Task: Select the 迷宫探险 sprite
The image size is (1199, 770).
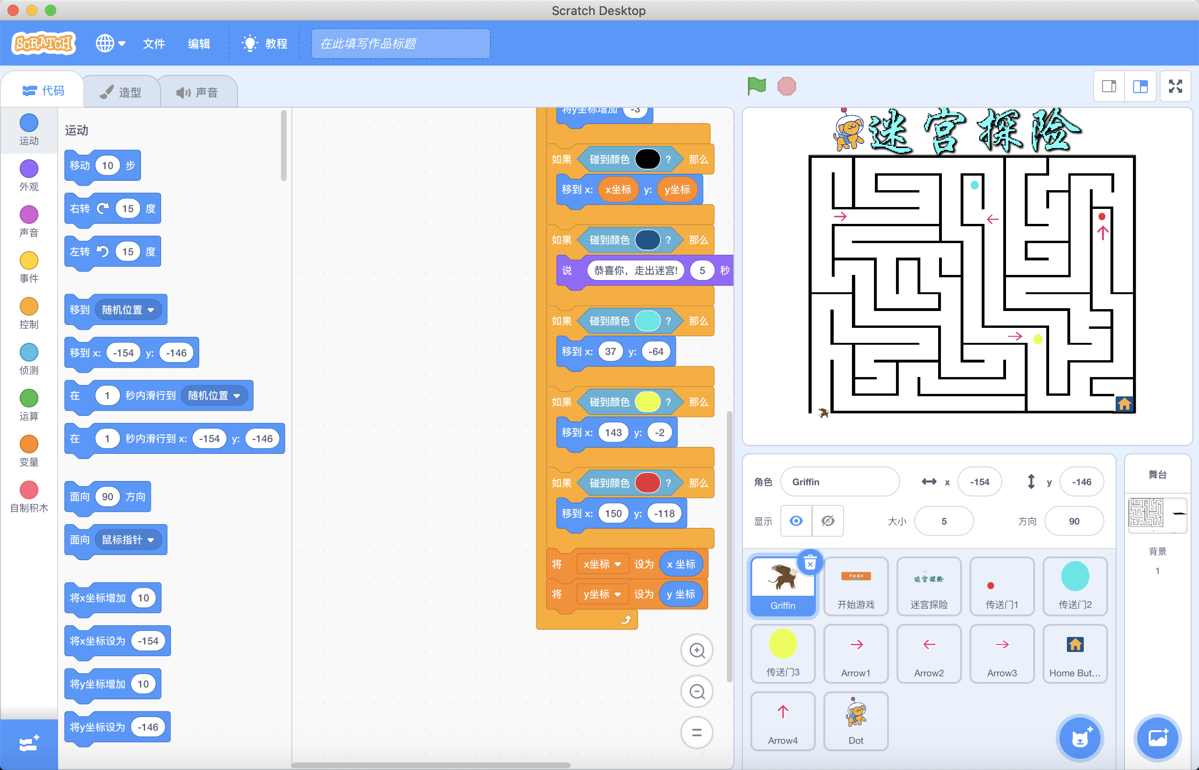Action: tap(929, 586)
